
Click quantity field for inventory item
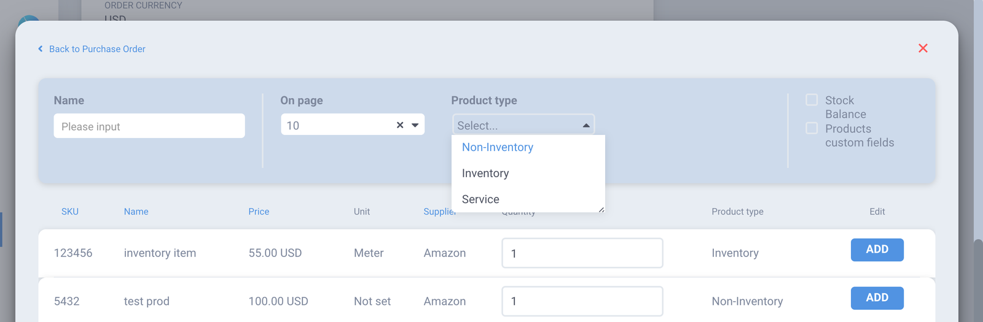tap(582, 253)
